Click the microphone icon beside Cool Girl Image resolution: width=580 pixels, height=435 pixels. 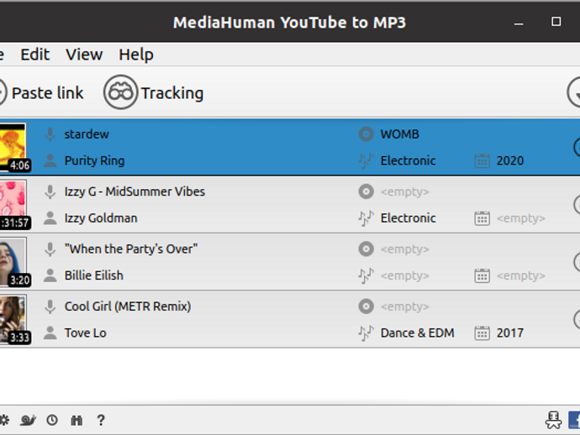pyautogui.click(x=50, y=307)
